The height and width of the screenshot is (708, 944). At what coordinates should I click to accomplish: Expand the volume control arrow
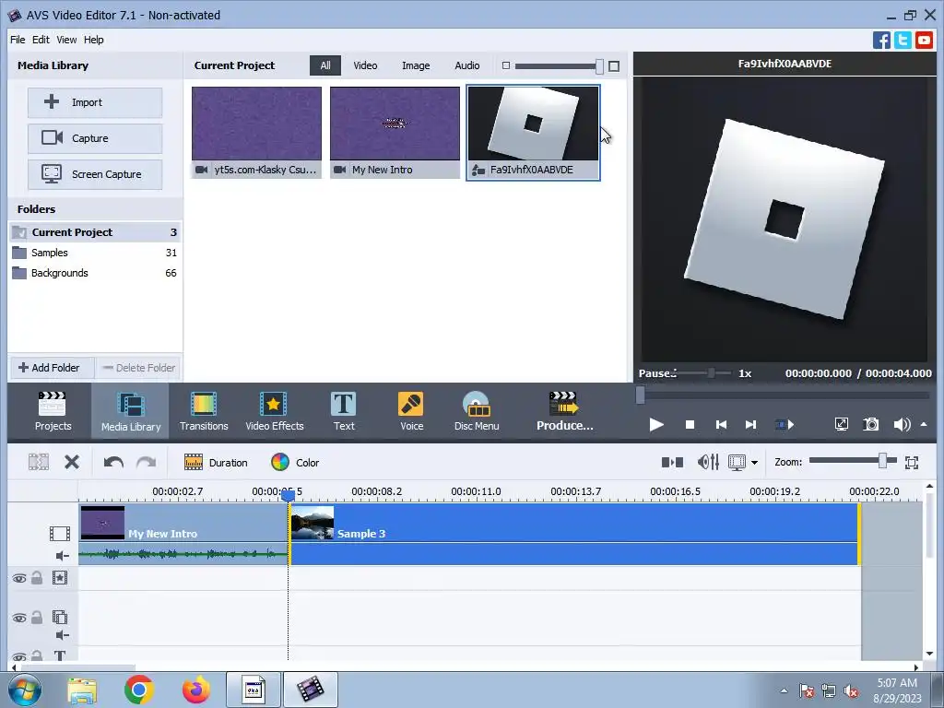924,424
